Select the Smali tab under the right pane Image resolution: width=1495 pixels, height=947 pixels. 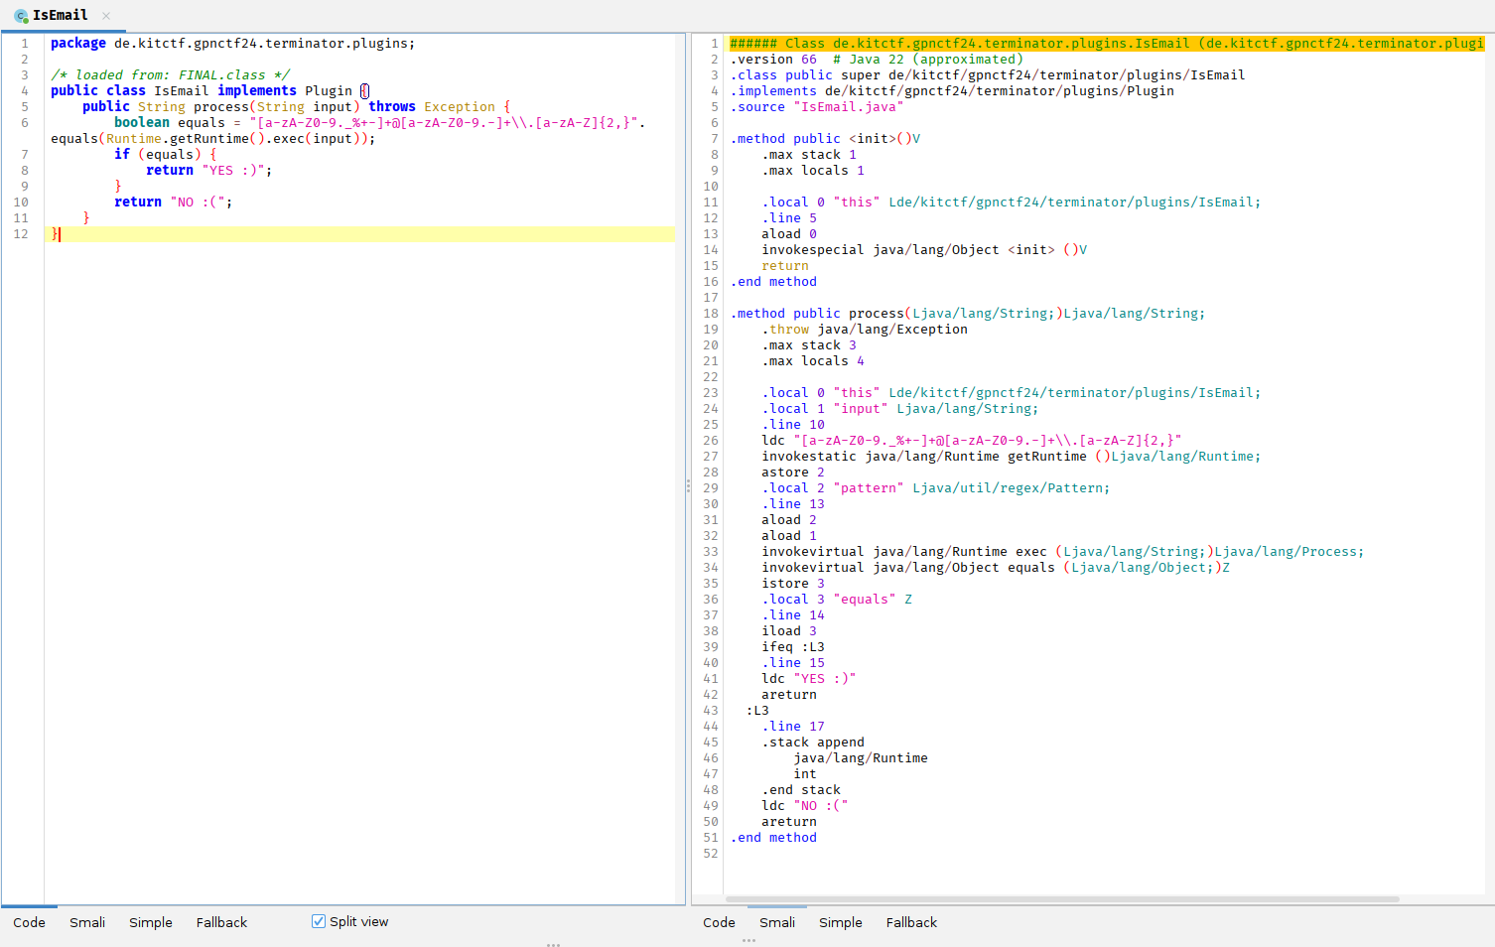point(777,922)
